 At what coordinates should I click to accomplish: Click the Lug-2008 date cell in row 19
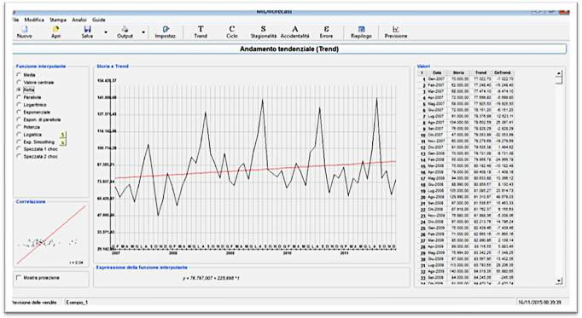click(436, 190)
